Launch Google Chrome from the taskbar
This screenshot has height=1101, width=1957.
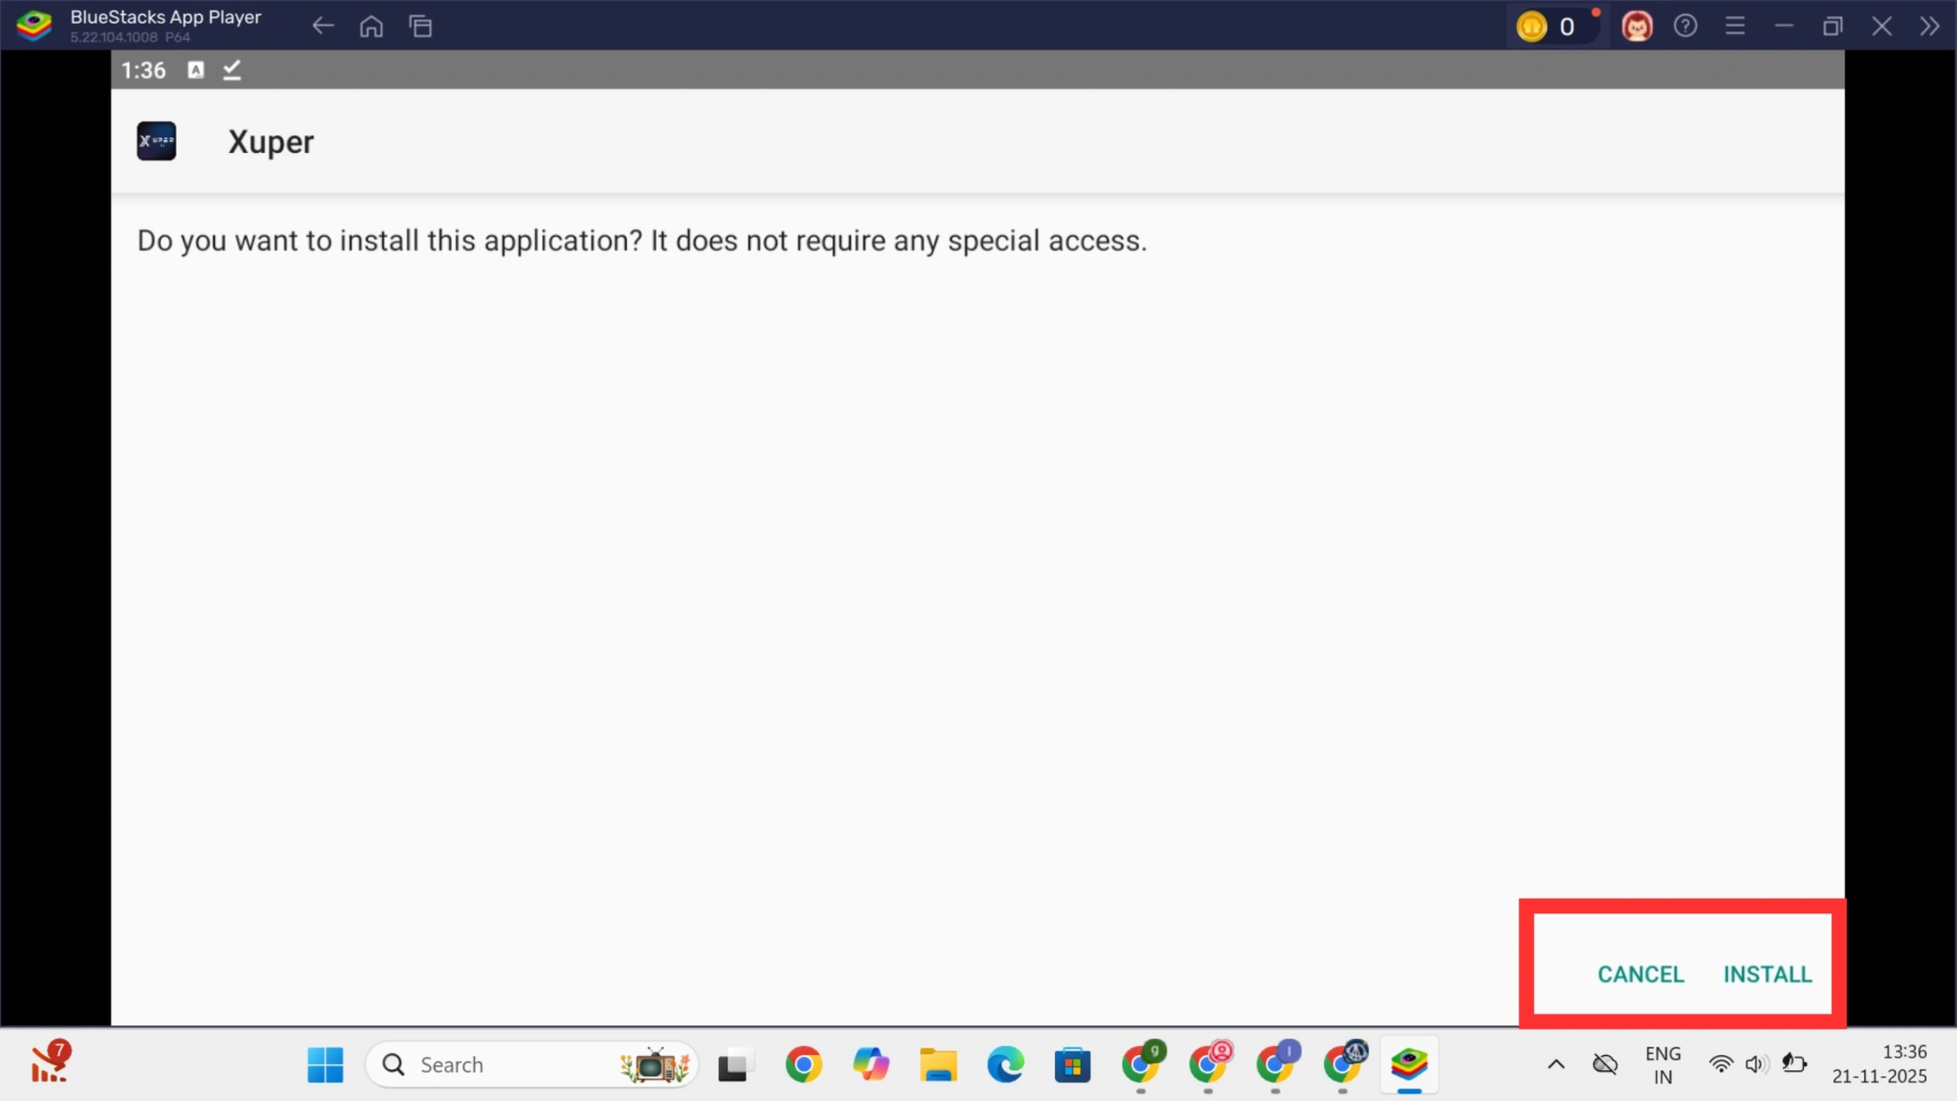tap(803, 1064)
